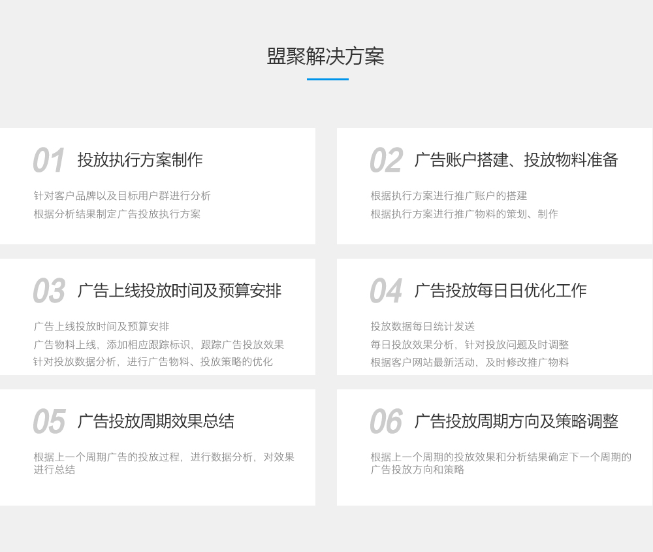Click the paragraph starting 根据上一个周期广告的投放过程
The width and height of the screenshot is (653, 552).
[164, 463]
